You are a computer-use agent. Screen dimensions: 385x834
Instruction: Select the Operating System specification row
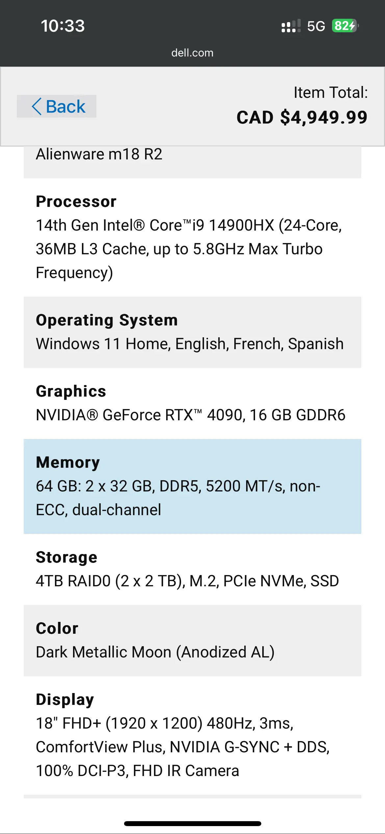192,332
